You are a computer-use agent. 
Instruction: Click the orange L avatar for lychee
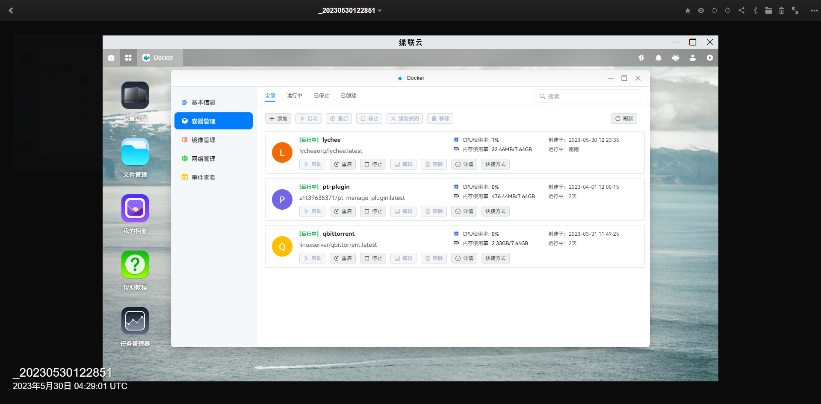click(x=282, y=152)
